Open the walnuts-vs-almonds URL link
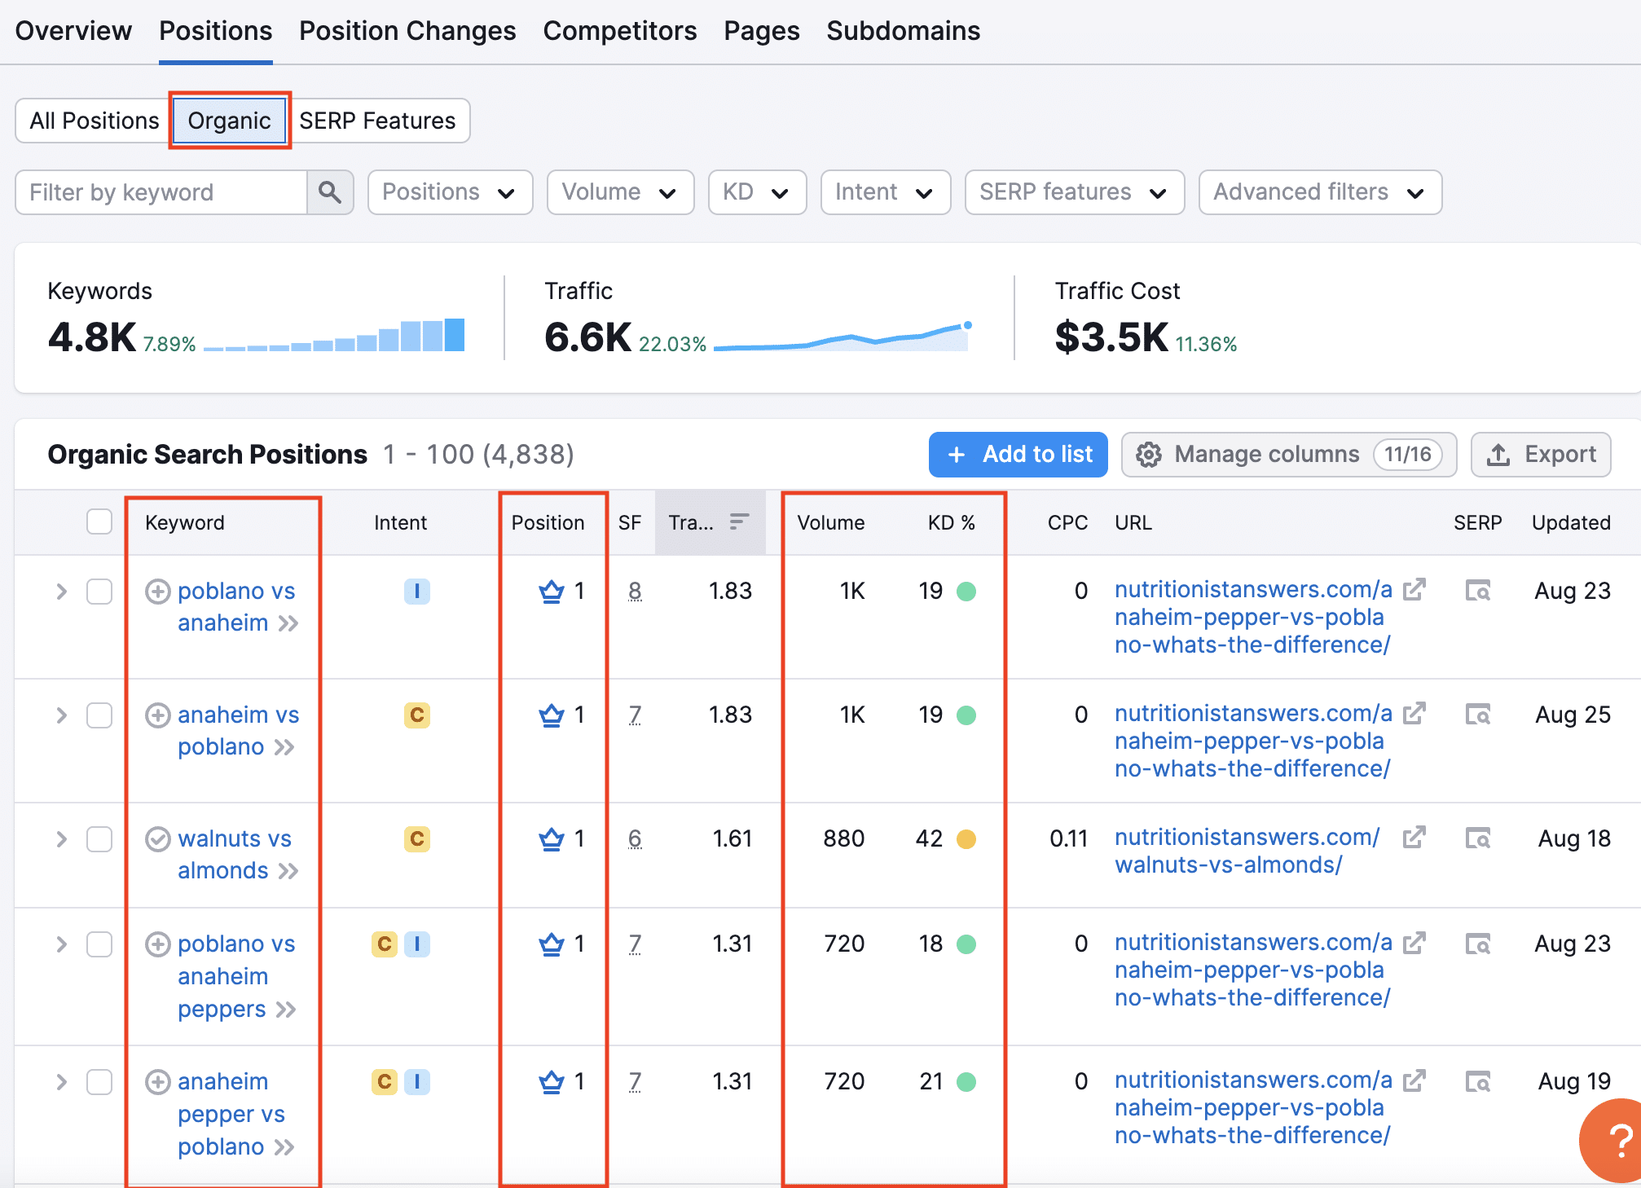Screen dimensions: 1641x1188 click(x=1247, y=851)
